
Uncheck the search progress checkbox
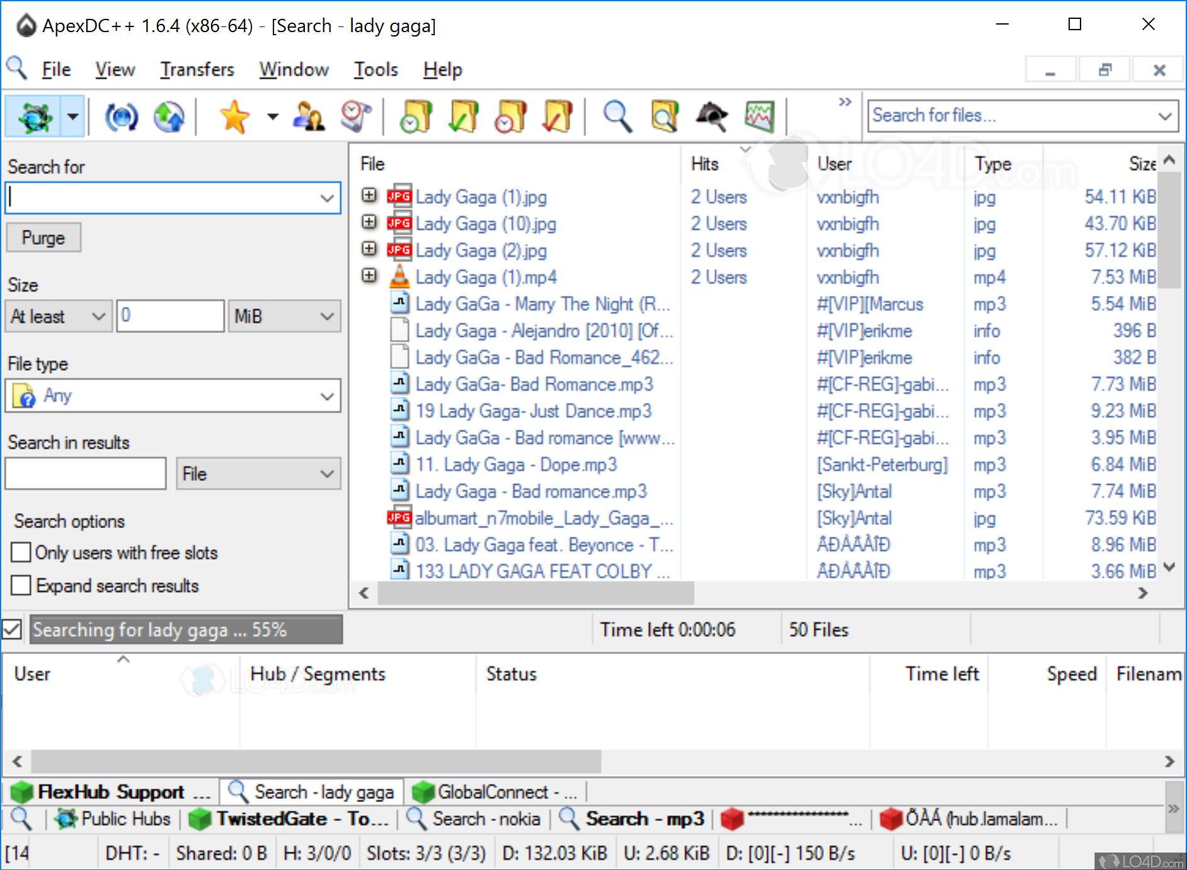point(11,629)
